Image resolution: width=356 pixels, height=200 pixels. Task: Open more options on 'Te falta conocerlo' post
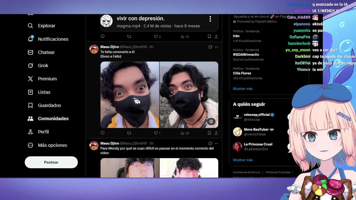[216, 47]
